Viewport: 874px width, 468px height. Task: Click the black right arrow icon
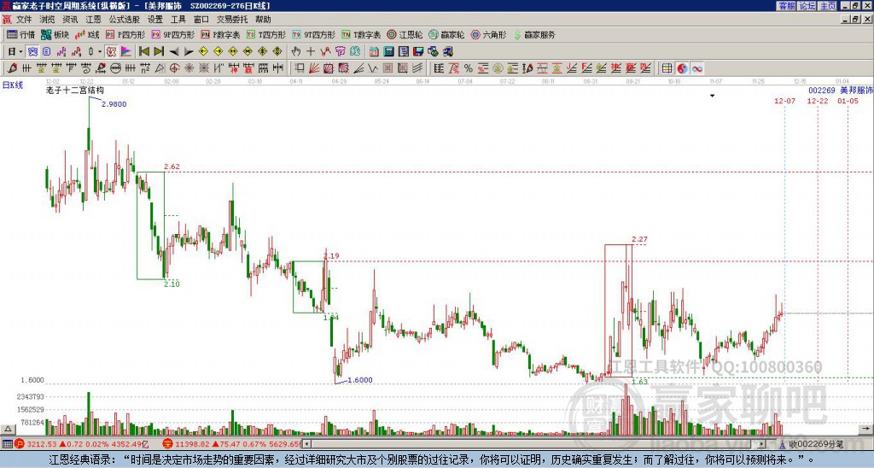(x=189, y=51)
